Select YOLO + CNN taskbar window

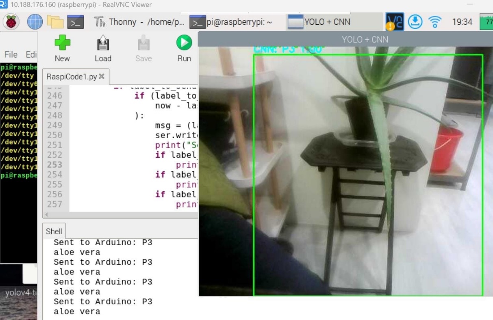tap(319, 22)
